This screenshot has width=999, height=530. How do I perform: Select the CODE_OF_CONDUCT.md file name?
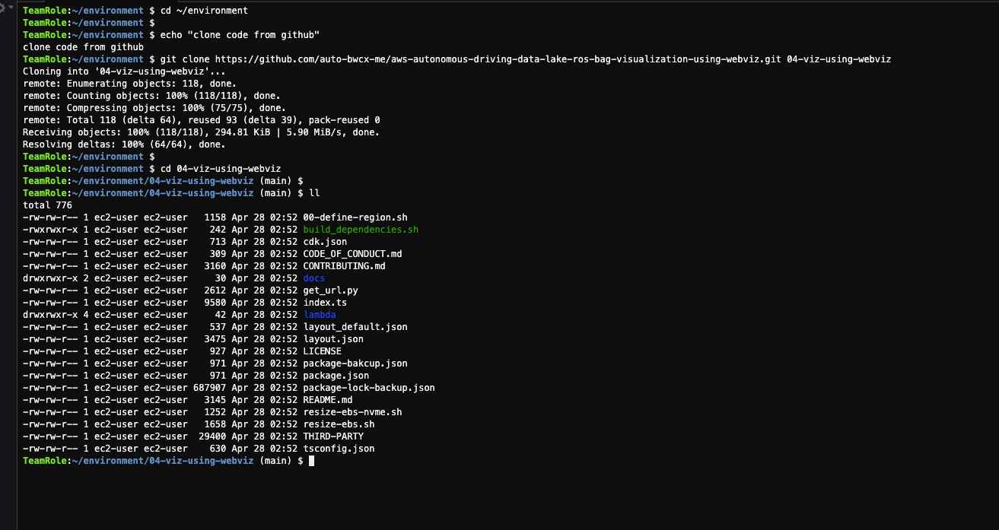(352, 254)
